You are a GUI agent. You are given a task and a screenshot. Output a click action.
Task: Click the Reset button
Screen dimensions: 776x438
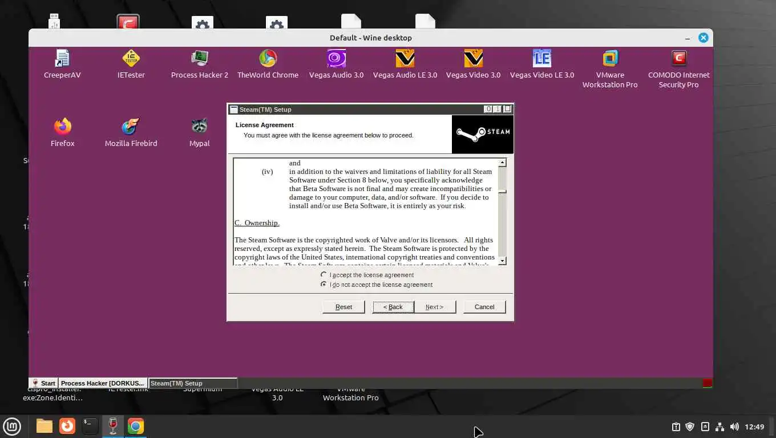tap(343, 307)
